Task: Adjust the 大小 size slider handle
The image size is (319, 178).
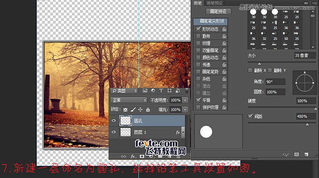Action: pyautogui.click(x=259, y=64)
